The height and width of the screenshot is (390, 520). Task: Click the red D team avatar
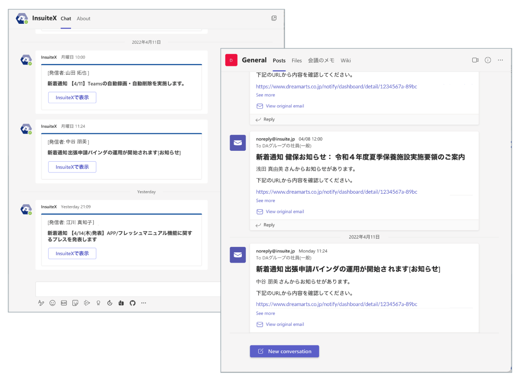pyautogui.click(x=231, y=60)
